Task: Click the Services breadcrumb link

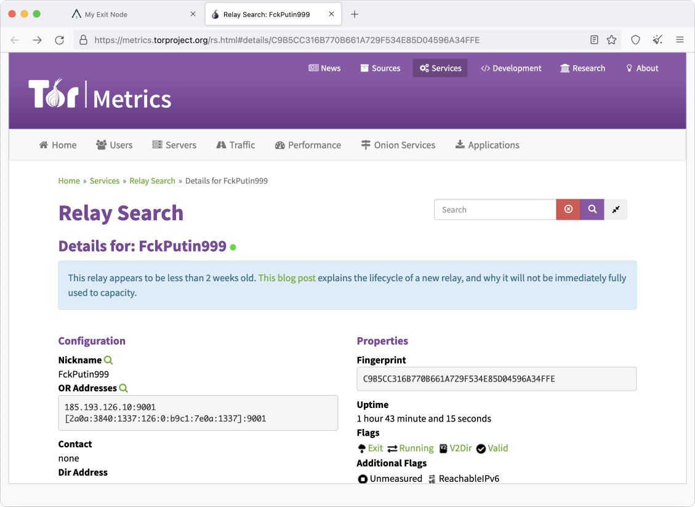Action: point(105,181)
